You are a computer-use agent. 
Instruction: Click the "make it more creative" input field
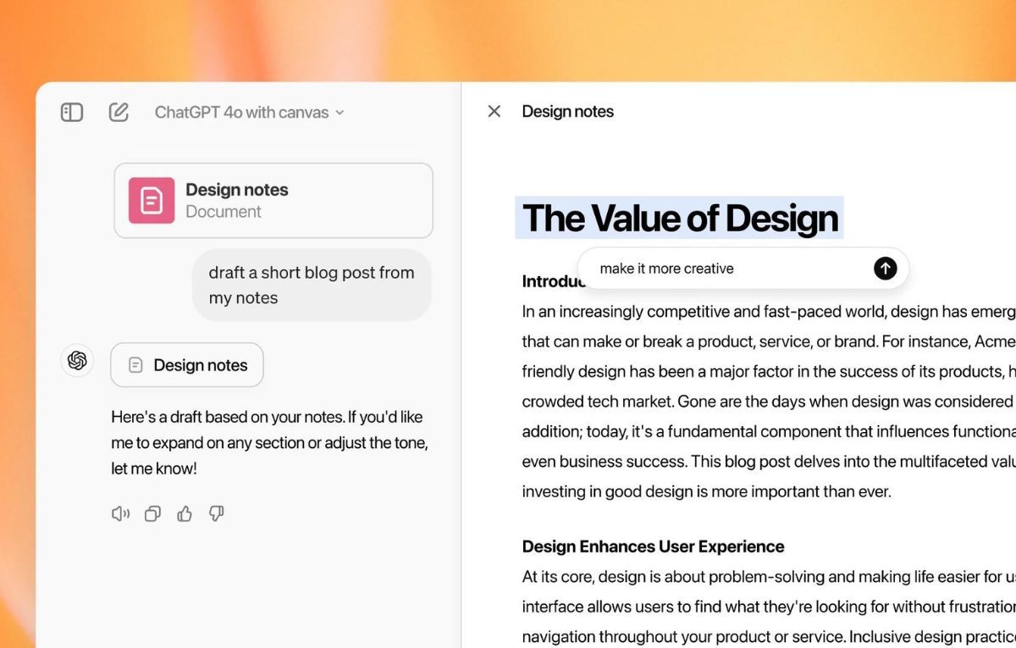pos(720,269)
